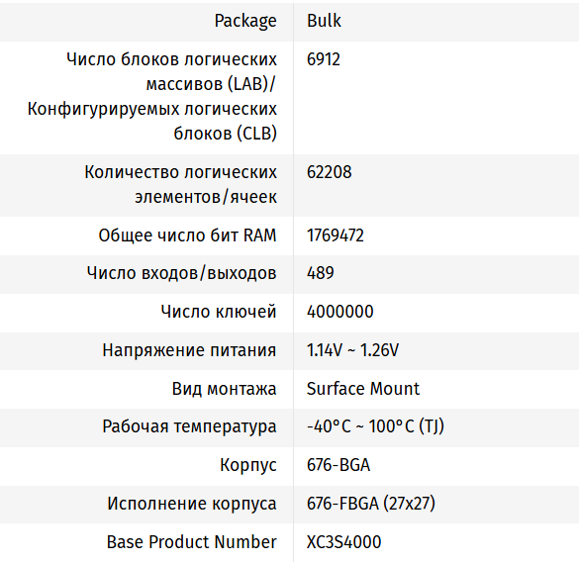
Task: Select the 4000000 gates value
Action: point(340,312)
